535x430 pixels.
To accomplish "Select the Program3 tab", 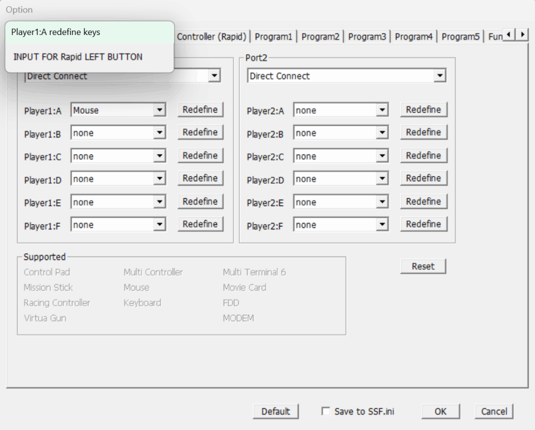I will pyautogui.click(x=367, y=37).
